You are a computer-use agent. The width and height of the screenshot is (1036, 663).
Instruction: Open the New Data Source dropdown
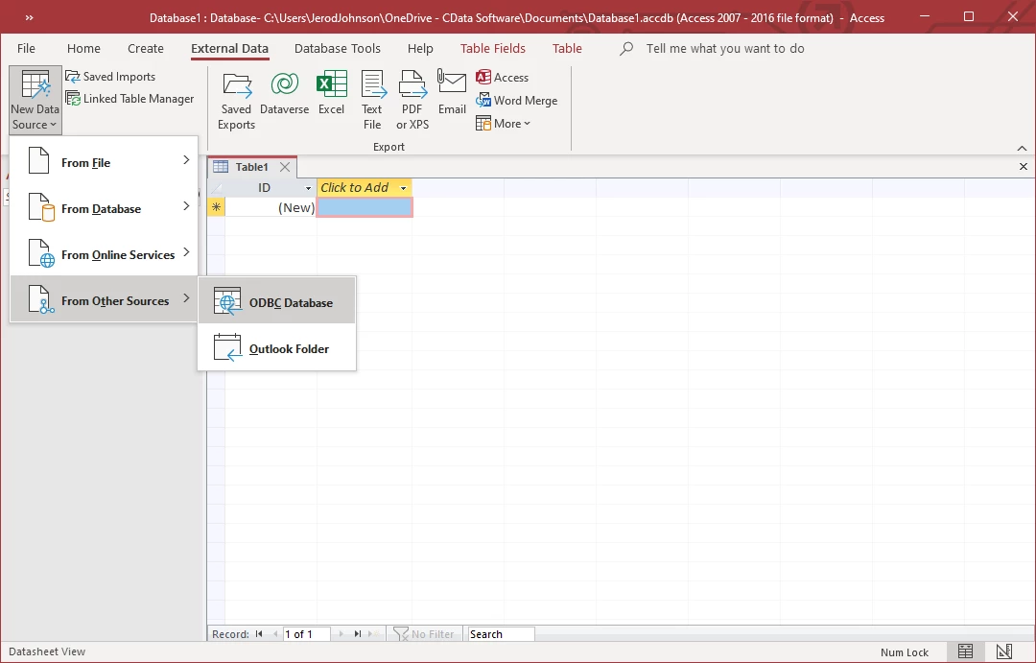(35, 100)
